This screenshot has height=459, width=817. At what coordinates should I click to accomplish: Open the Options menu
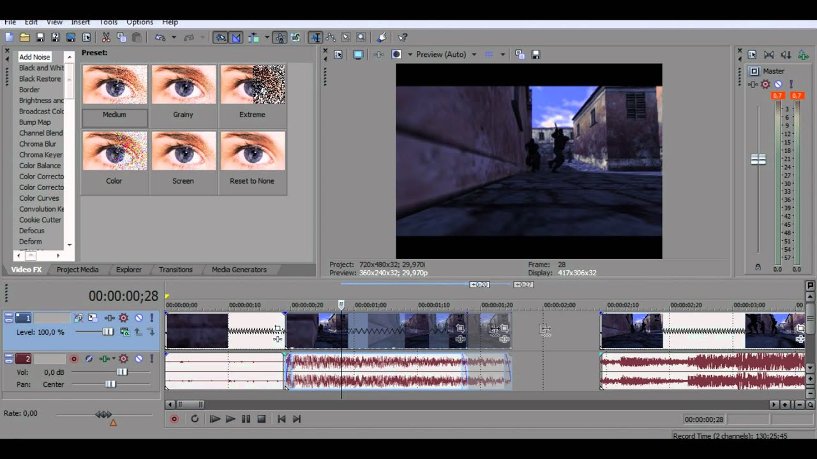click(140, 22)
